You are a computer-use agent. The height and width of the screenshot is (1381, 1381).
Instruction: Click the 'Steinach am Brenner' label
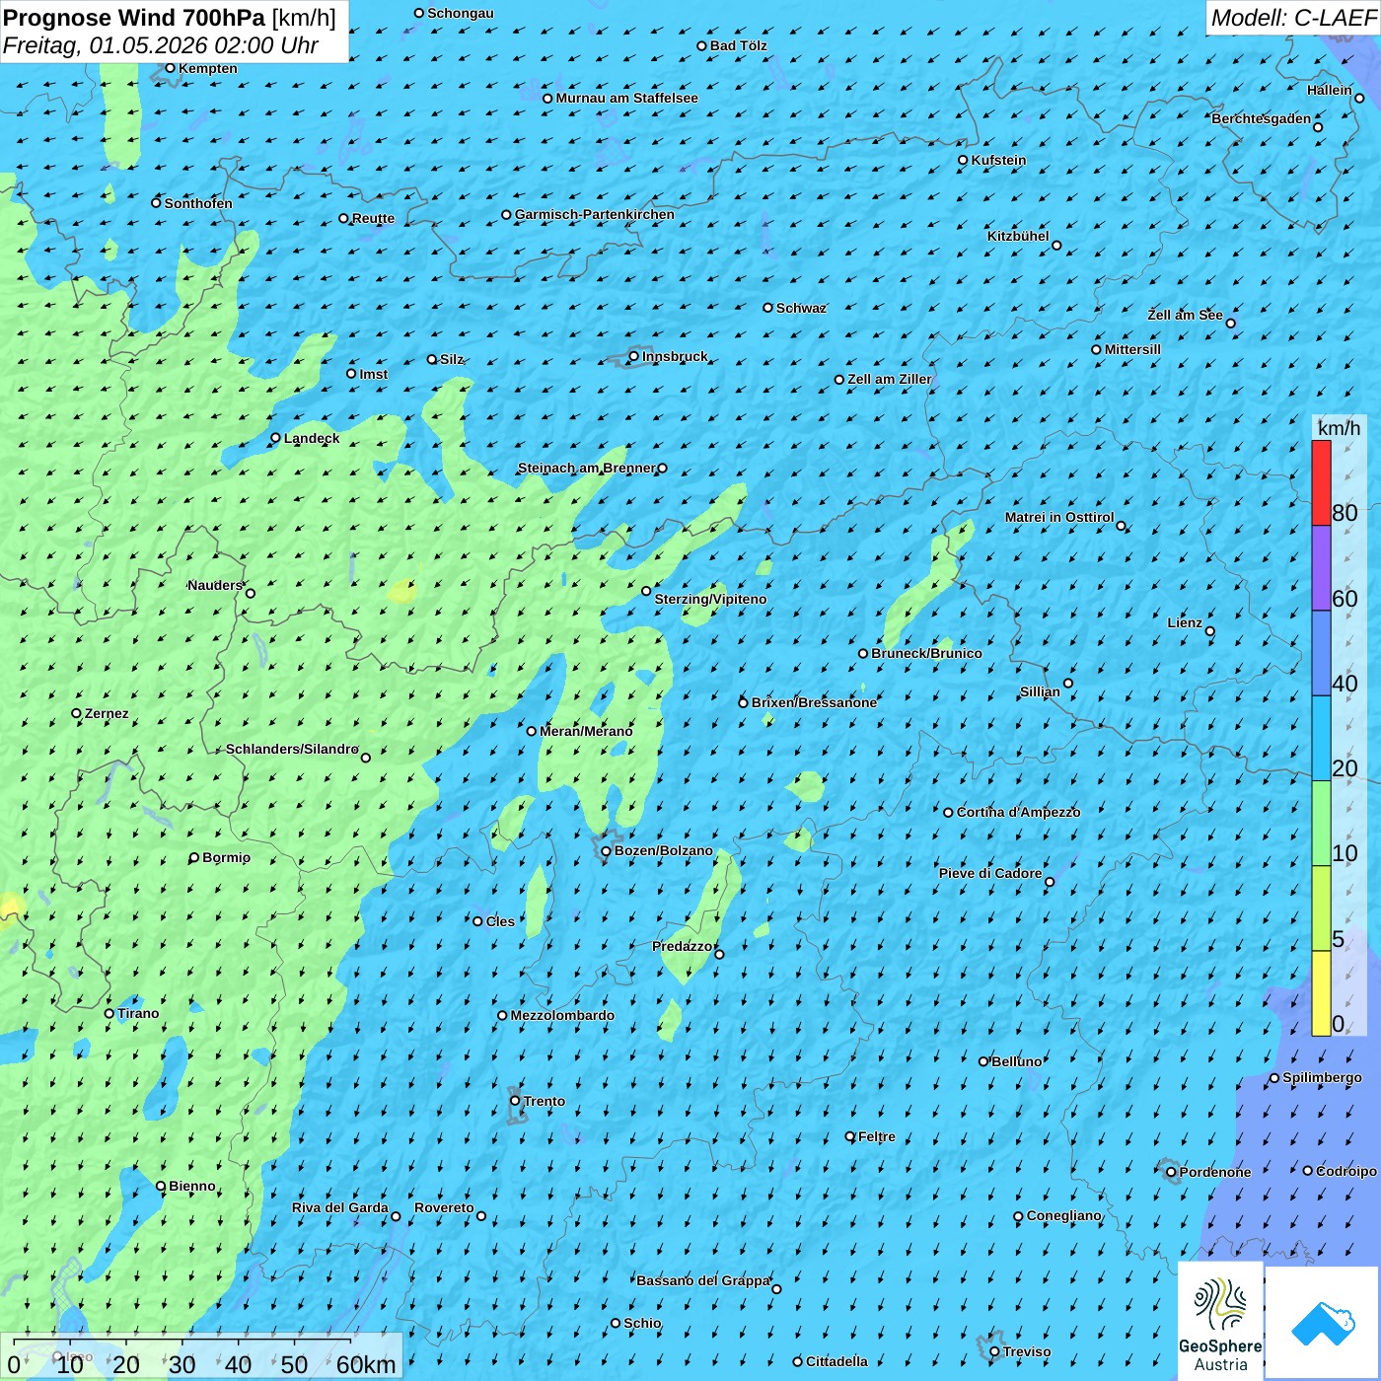click(x=587, y=468)
